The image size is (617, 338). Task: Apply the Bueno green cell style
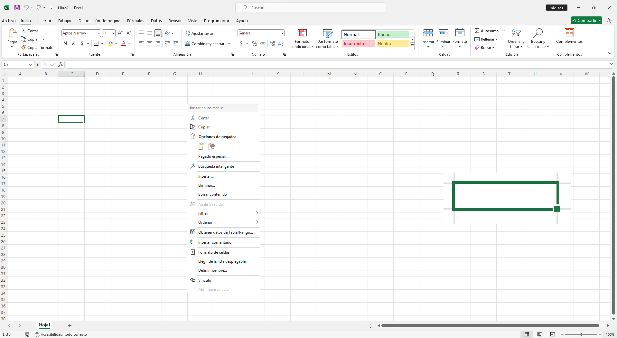(392, 34)
